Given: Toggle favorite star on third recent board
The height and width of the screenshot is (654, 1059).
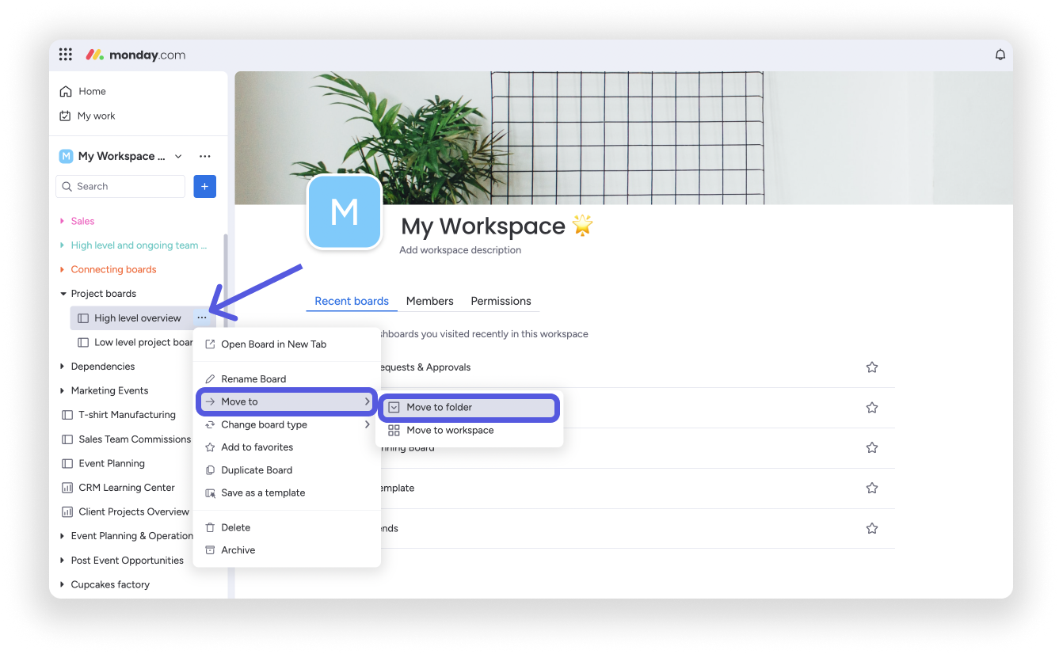Looking at the screenshot, I should 872,447.
